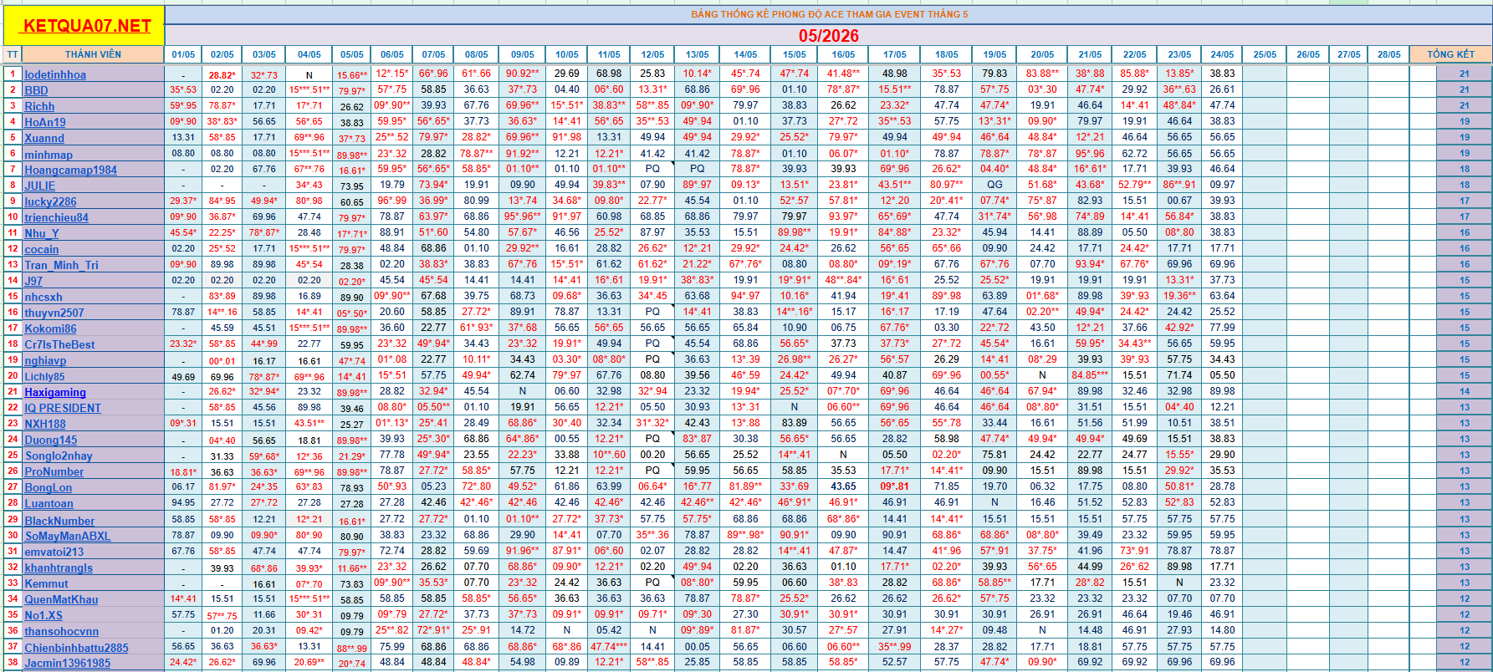The width and height of the screenshot is (1493, 672).
Task: Click the 05/2026 month title
Action: coord(828,35)
